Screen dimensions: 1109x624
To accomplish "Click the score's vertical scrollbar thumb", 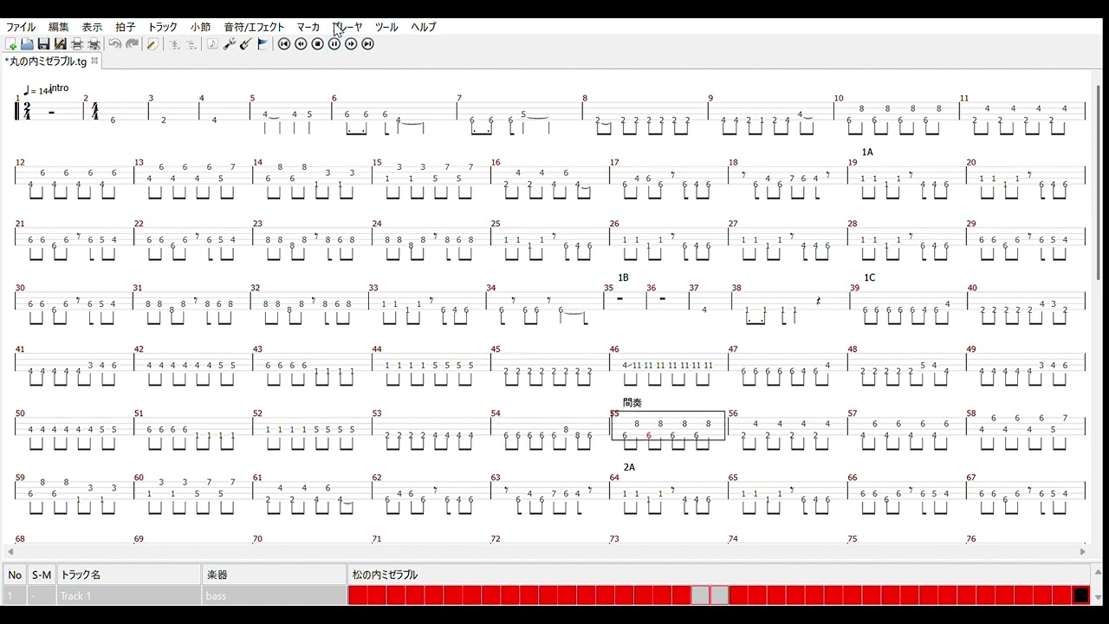I will (1099, 182).
